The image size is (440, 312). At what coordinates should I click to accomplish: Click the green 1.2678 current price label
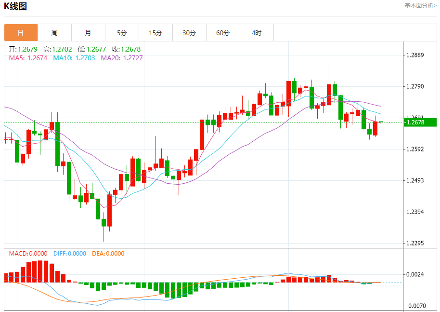(x=420, y=122)
